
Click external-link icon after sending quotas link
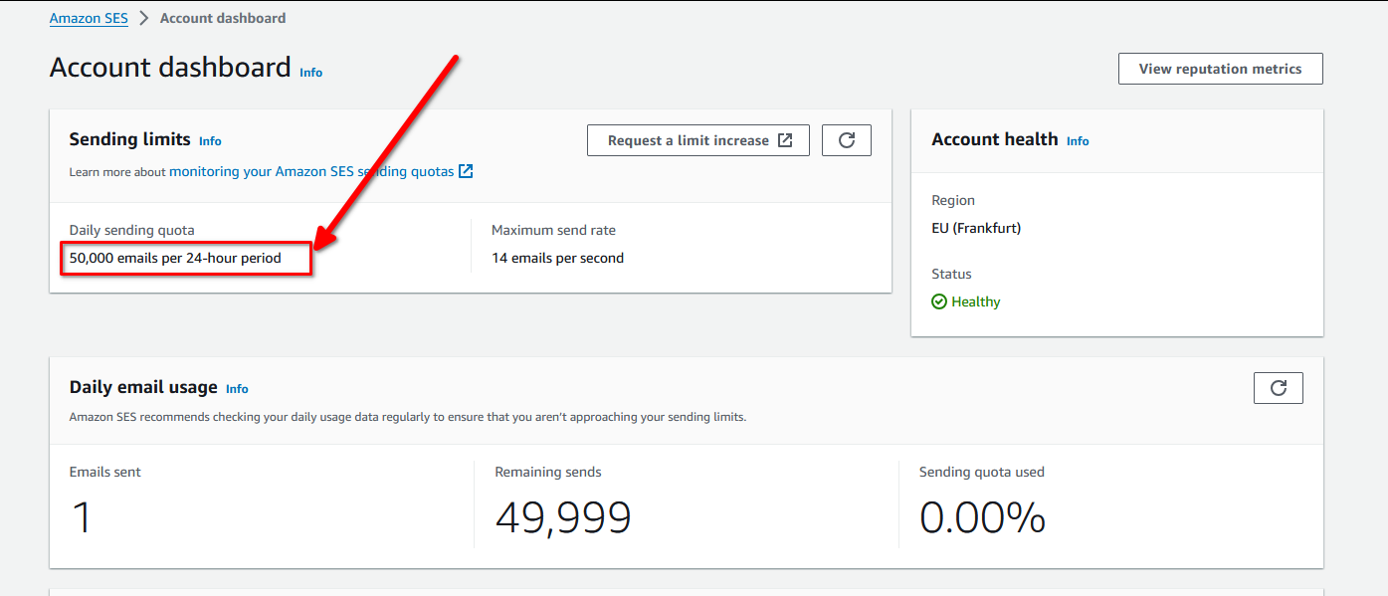pyautogui.click(x=466, y=171)
